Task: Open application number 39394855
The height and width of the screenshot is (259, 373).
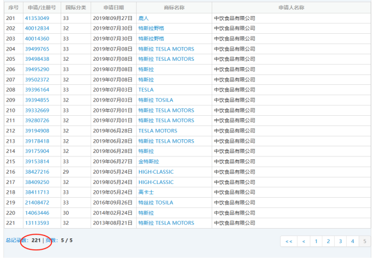Action: point(37,100)
